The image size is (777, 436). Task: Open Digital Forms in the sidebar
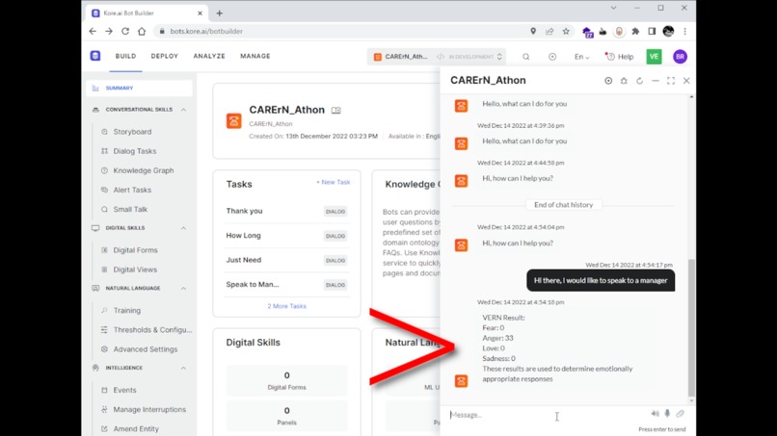point(135,250)
